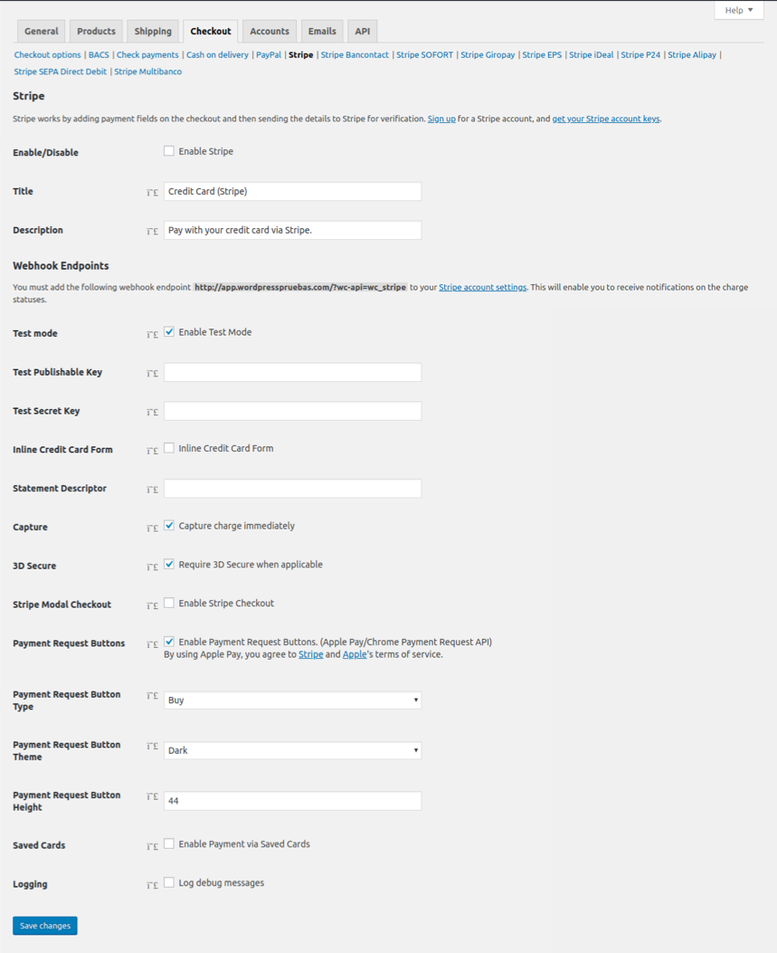Viewport: 777px width, 953px height.
Task: Open the Emails tab
Action: [322, 31]
